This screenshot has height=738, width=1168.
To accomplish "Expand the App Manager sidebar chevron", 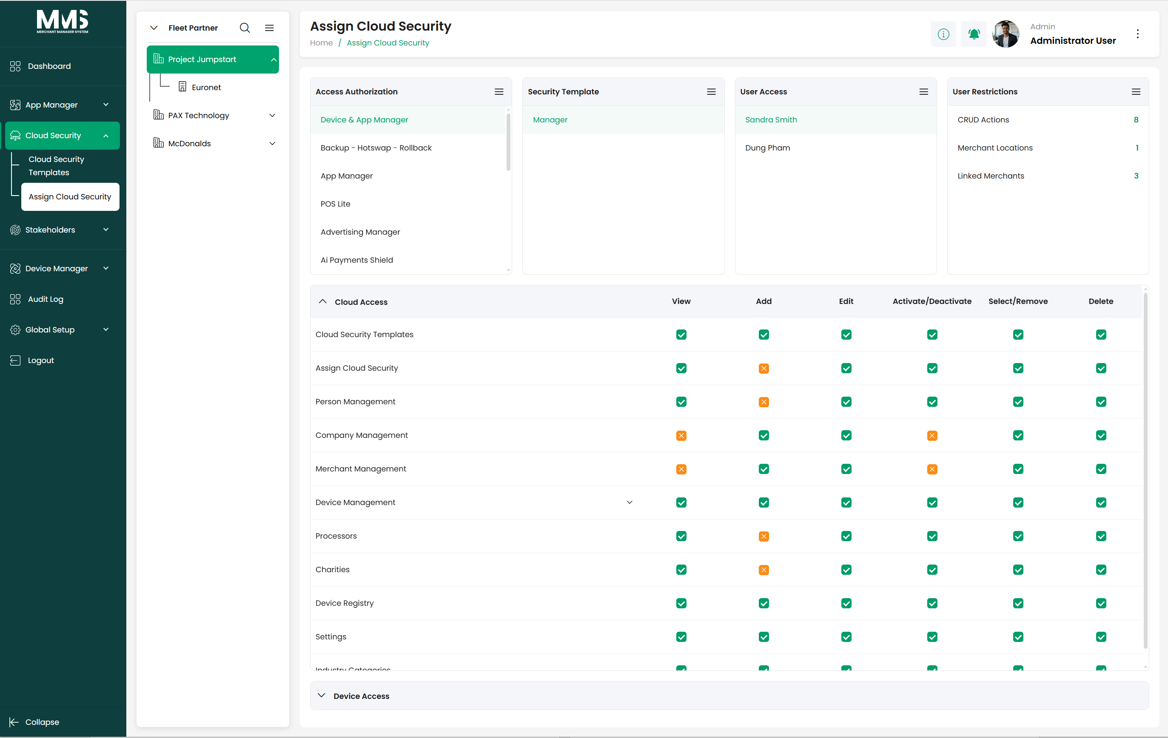I will [106, 105].
